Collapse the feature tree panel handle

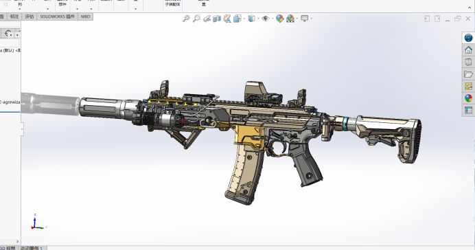[22, 129]
